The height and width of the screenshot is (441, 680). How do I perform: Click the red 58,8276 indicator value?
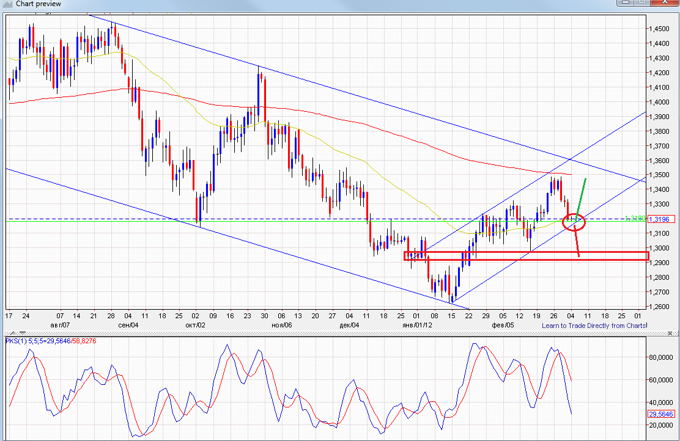(84, 341)
